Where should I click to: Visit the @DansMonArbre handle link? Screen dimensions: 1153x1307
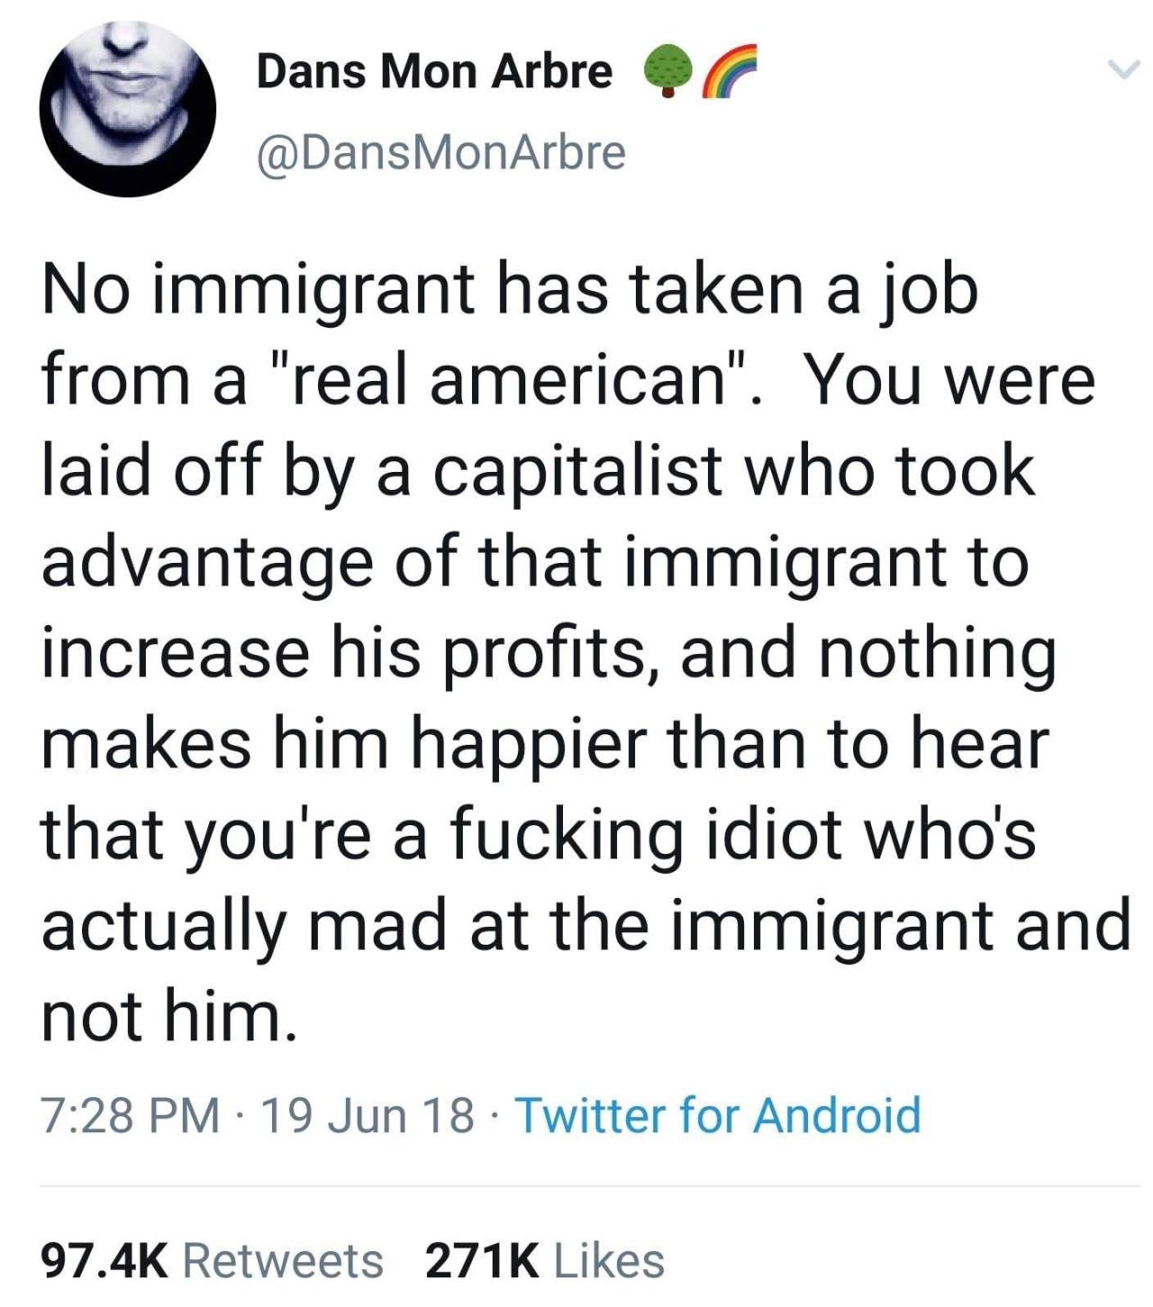440,152
